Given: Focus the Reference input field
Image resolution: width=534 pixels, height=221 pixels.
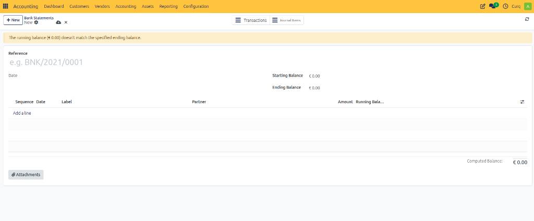Looking at the screenshot, I should [x=136, y=63].
